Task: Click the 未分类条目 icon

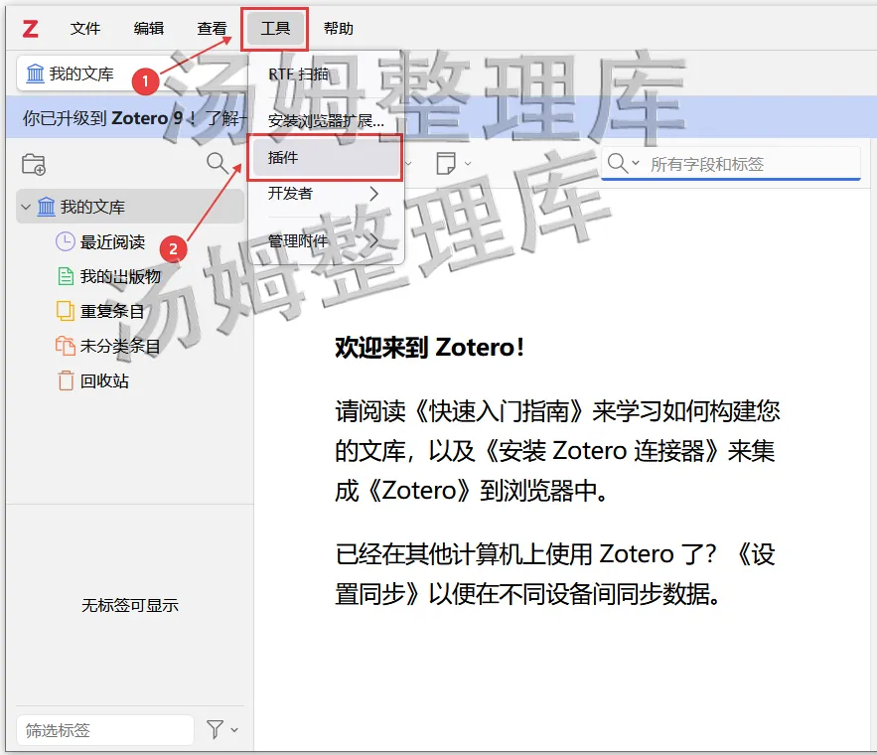Action: [66, 346]
